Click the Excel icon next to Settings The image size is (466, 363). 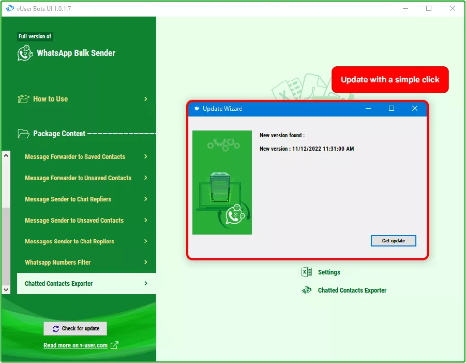click(x=306, y=272)
